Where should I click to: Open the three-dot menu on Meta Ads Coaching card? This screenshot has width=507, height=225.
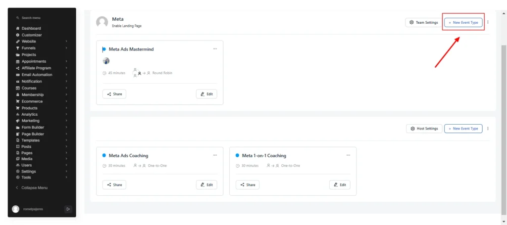(x=215, y=155)
